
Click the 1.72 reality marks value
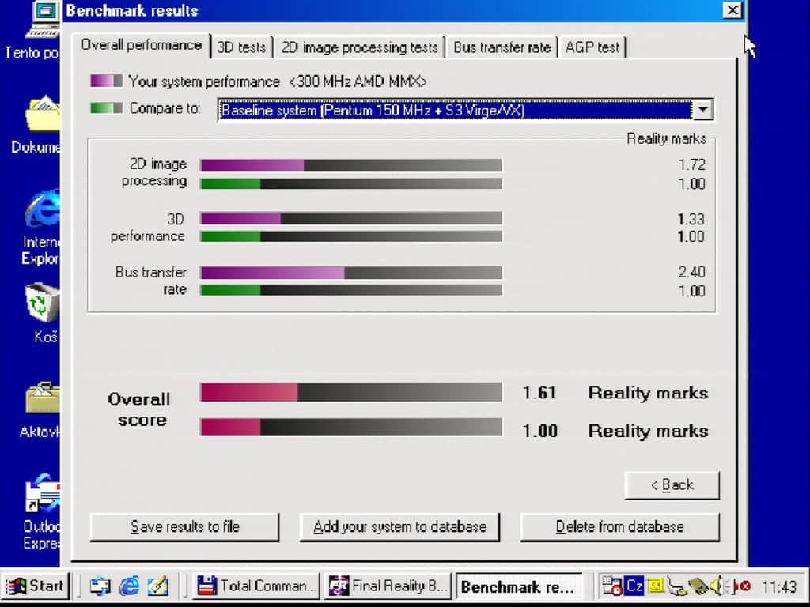[691, 164]
